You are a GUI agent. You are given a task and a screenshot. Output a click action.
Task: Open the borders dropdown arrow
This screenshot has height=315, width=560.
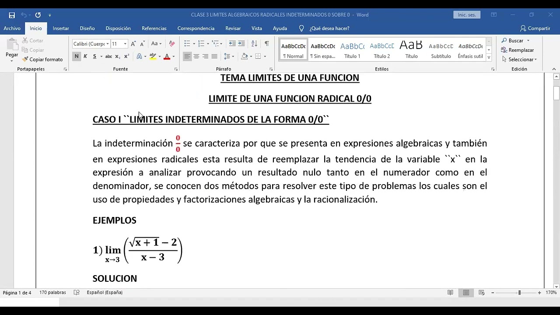(x=265, y=56)
